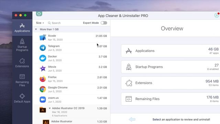Open Default Apps in the sidebar

[x=22, y=98]
